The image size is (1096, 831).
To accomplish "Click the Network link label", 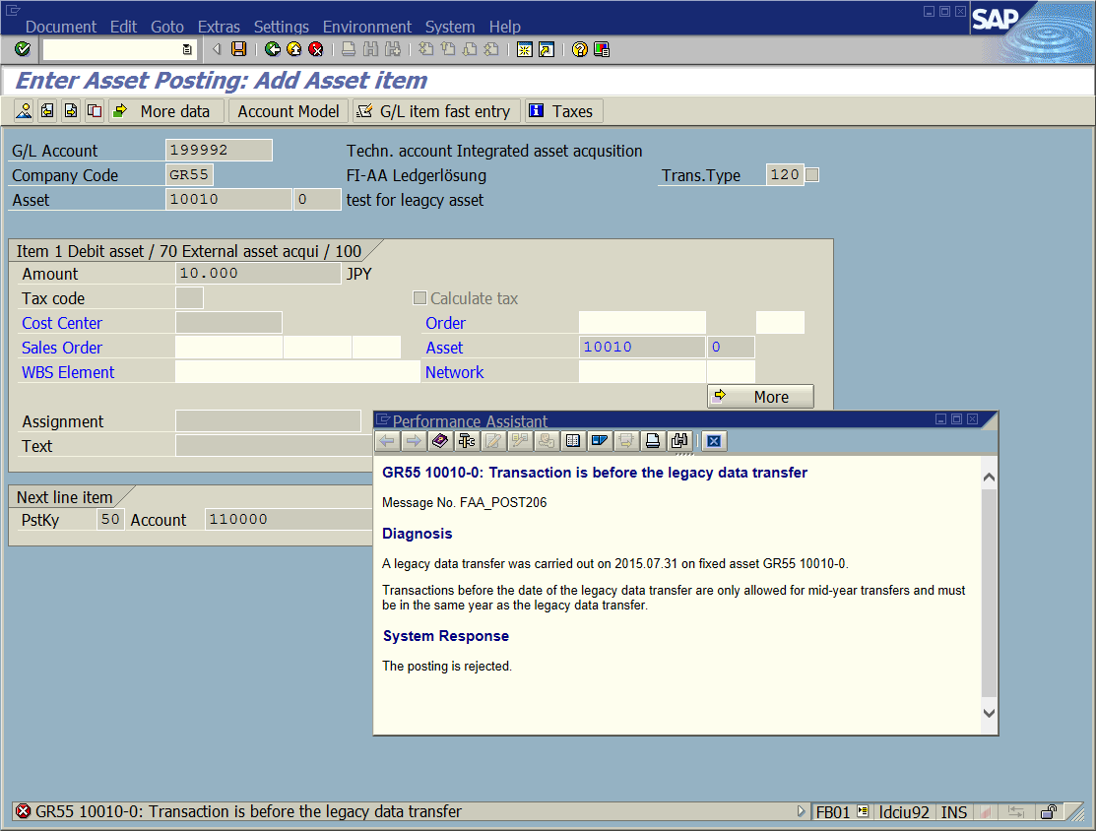I will (x=454, y=372).
